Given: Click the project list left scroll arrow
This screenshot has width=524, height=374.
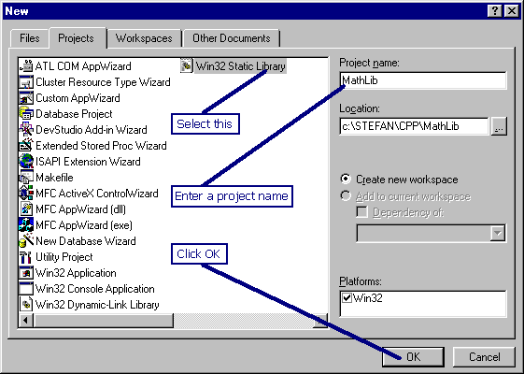Looking at the screenshot, I should 26,321.
